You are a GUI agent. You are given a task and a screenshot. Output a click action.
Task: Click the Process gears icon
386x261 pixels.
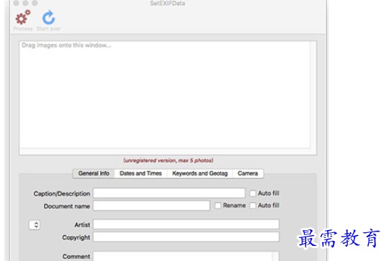tap(23, 17)
